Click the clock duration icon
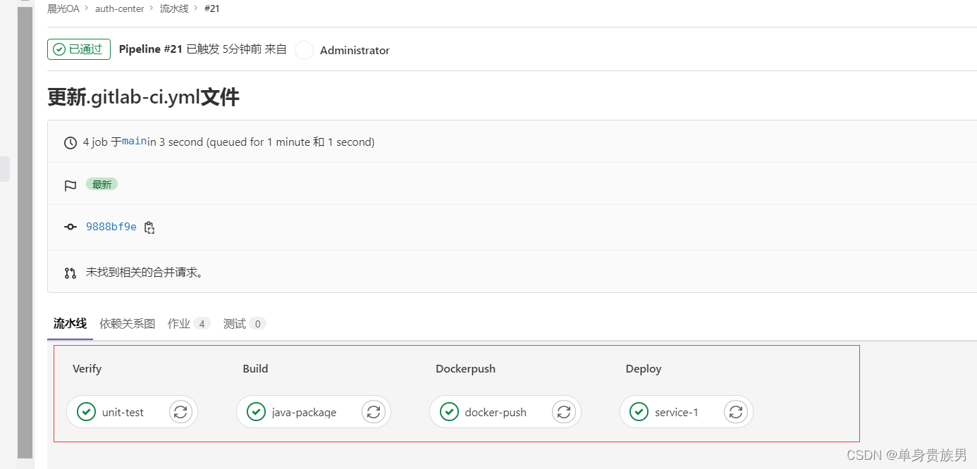Screen dimensions: 977x469 point(70,142)
